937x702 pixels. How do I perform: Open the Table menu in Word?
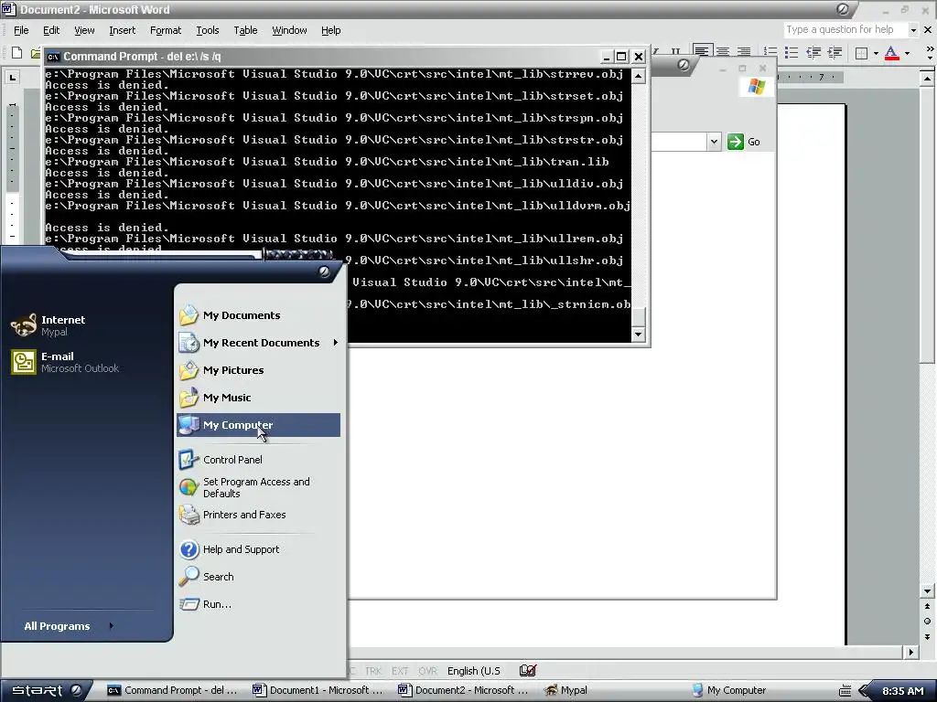(245, 30)
